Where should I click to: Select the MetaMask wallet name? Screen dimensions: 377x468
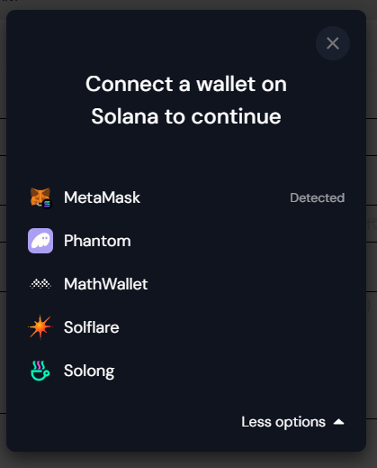click(x=102, y=197)
